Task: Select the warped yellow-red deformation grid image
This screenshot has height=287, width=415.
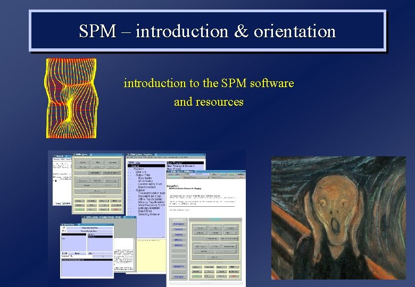Action: coord(71,98)
